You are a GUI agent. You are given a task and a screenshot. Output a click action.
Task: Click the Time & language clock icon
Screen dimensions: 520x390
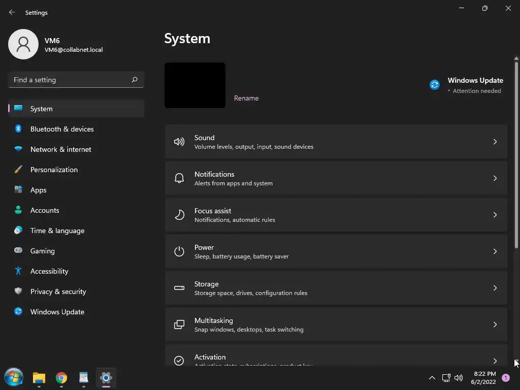click(18, 230)
